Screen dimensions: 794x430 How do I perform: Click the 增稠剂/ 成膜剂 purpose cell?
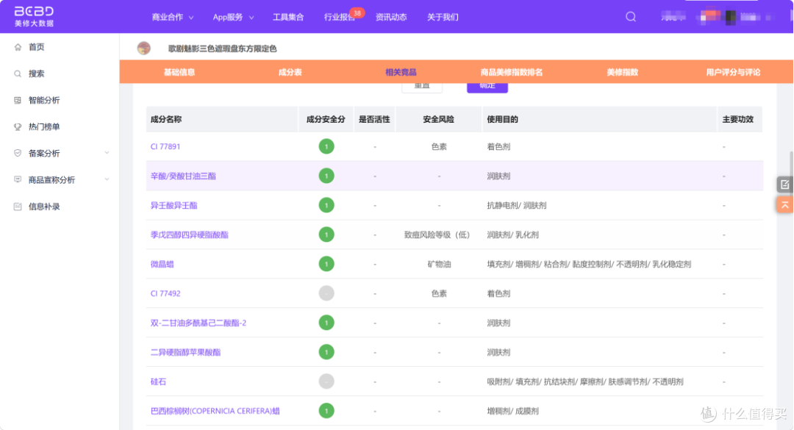point(512,411)
